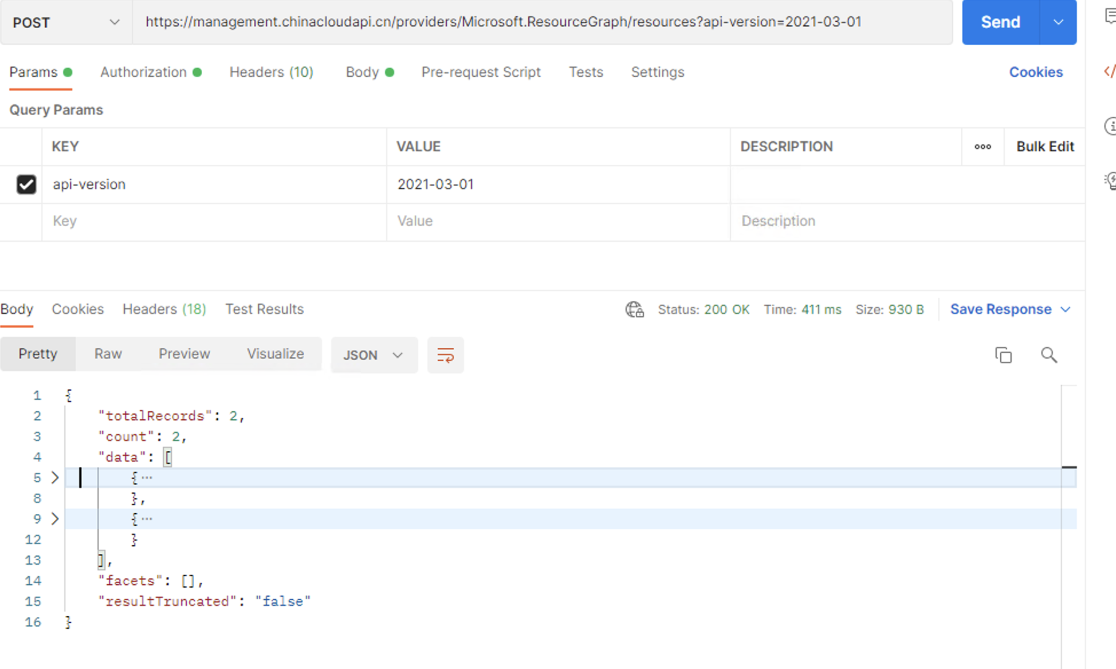Click the Send button

click(x=1000, y=22)
